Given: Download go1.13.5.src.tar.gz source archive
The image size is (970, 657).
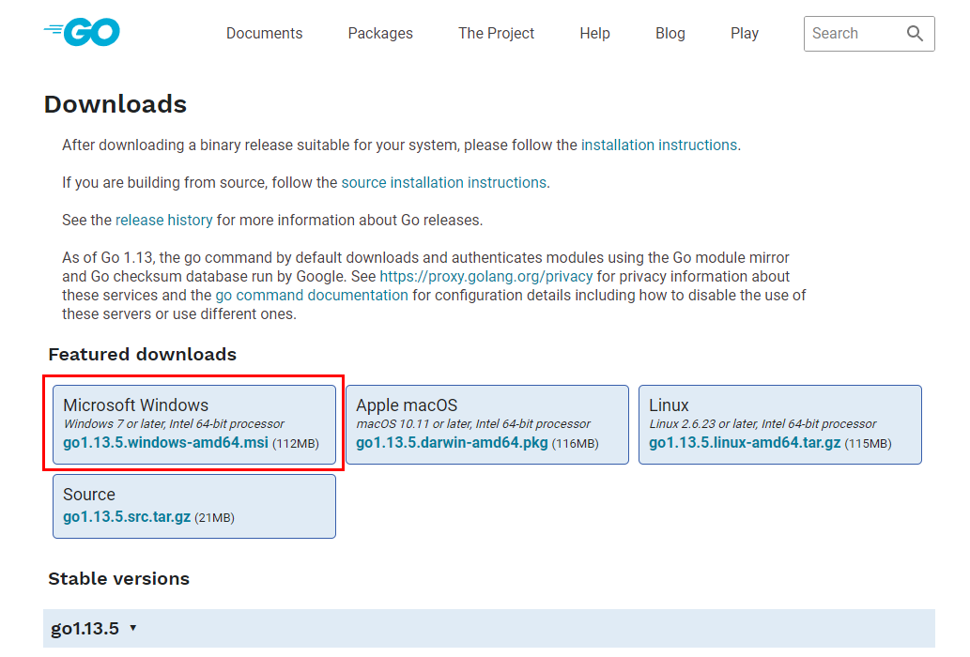Looking at the screenshot, I should (127, 517).
